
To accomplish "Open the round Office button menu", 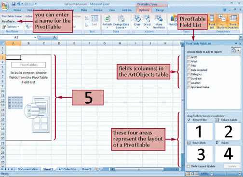I will click(4, 6).
